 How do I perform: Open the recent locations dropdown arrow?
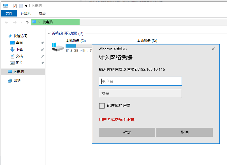[21, 22]
